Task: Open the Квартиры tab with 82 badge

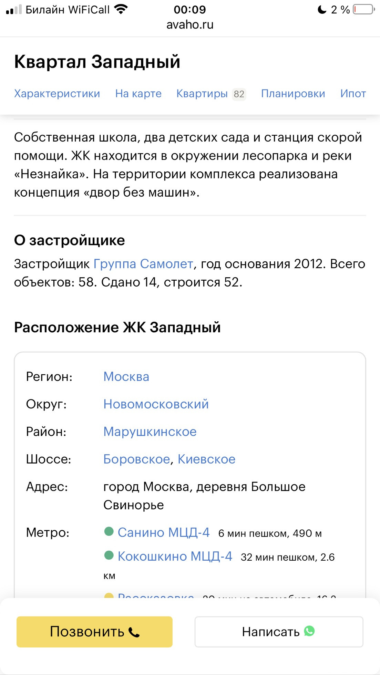Action: tap(210, 94)
